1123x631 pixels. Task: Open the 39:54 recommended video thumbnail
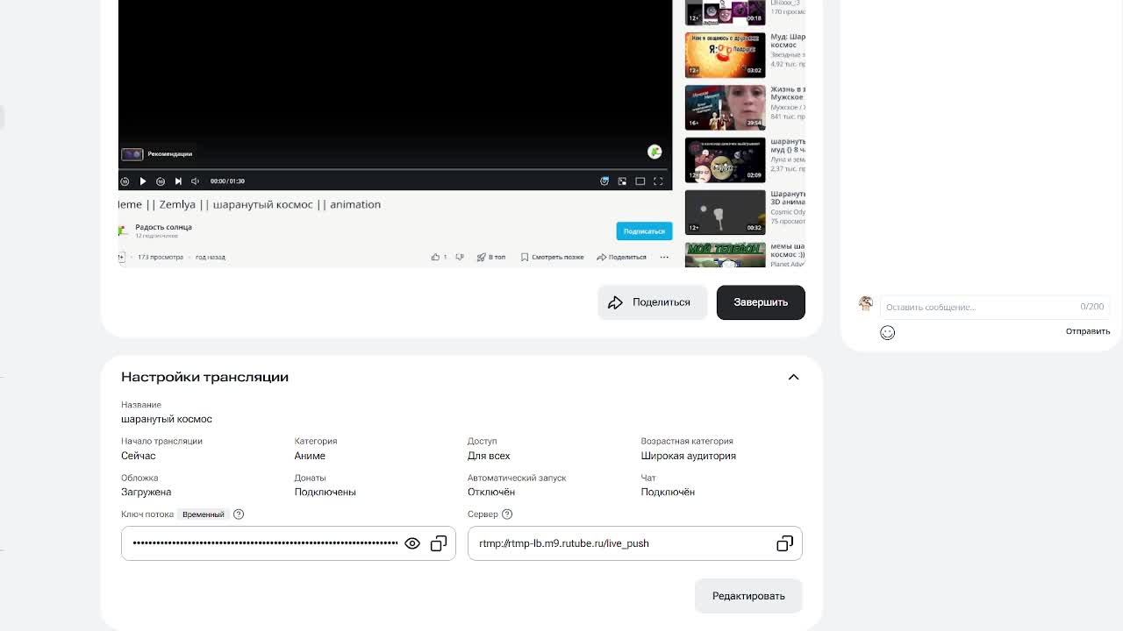725,107
